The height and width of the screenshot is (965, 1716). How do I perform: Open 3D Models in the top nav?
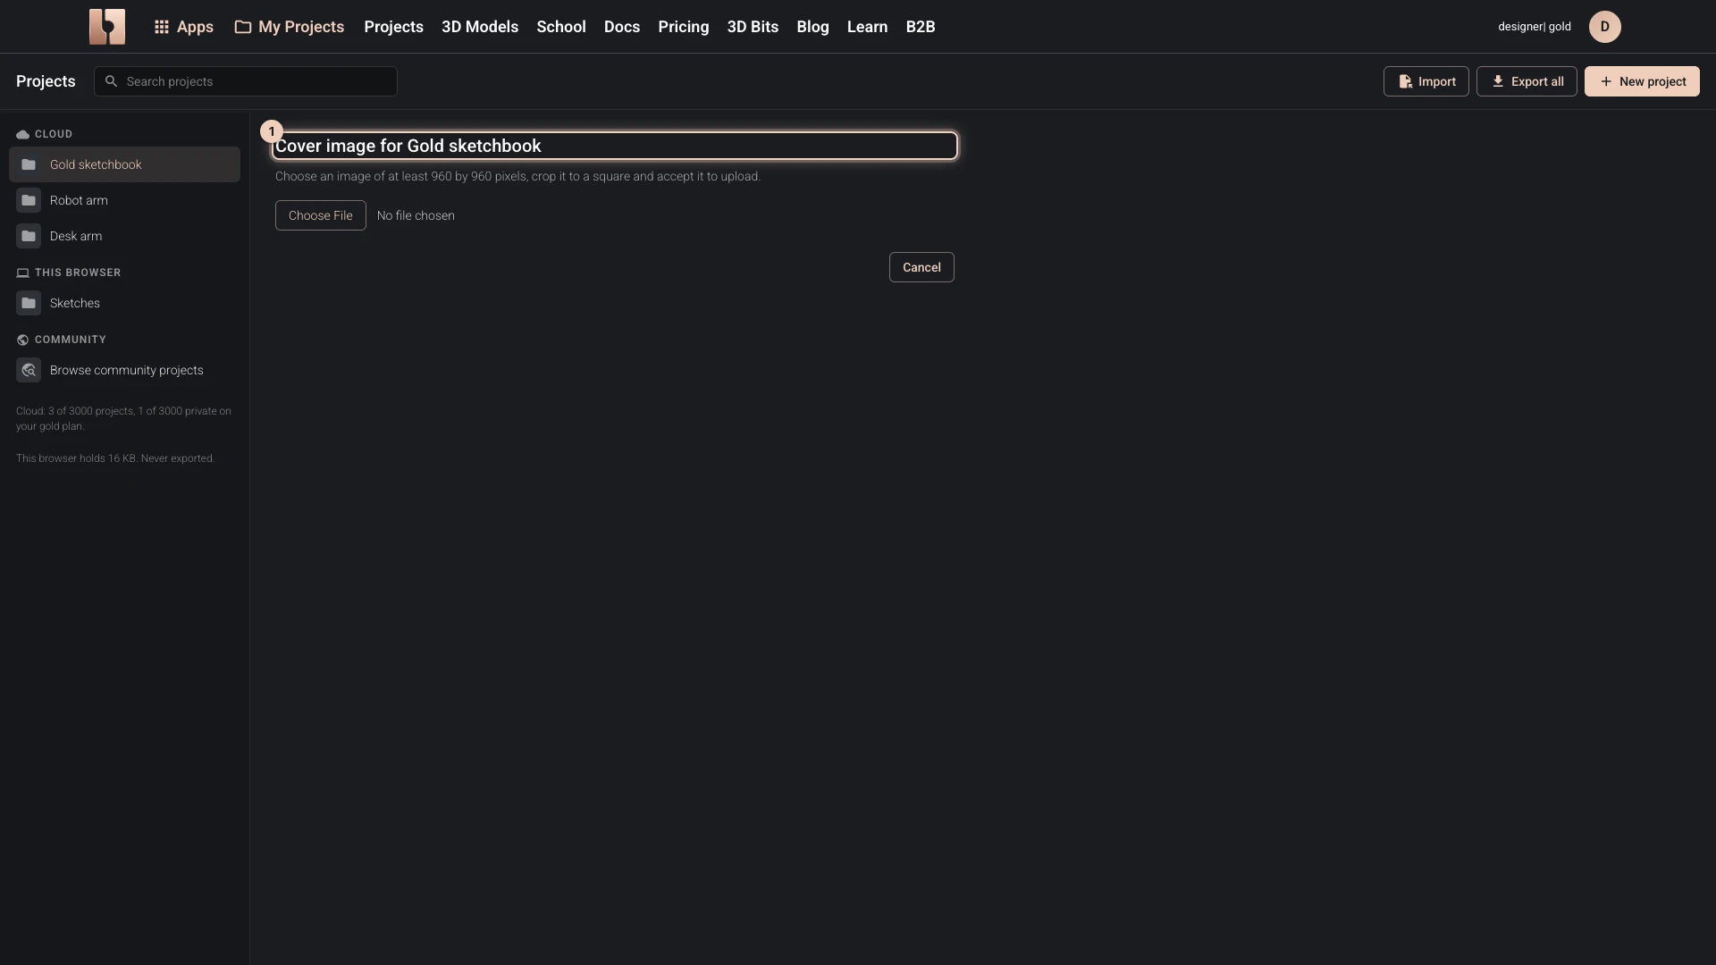(480, 27)
